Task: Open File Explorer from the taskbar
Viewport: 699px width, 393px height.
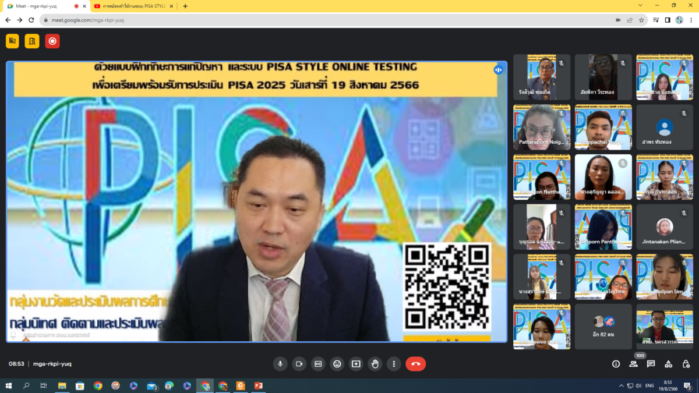Action: pyautogui.click(x=62, y=385)
